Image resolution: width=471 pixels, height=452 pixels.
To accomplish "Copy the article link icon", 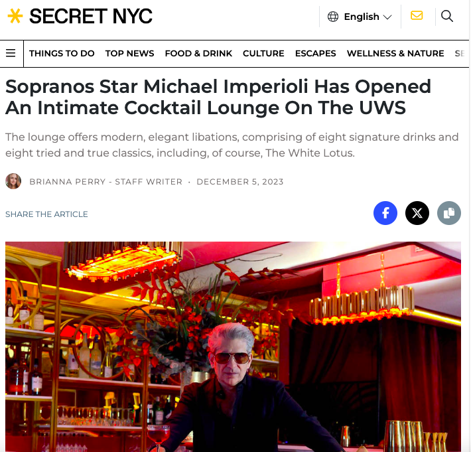I will 449,213.
